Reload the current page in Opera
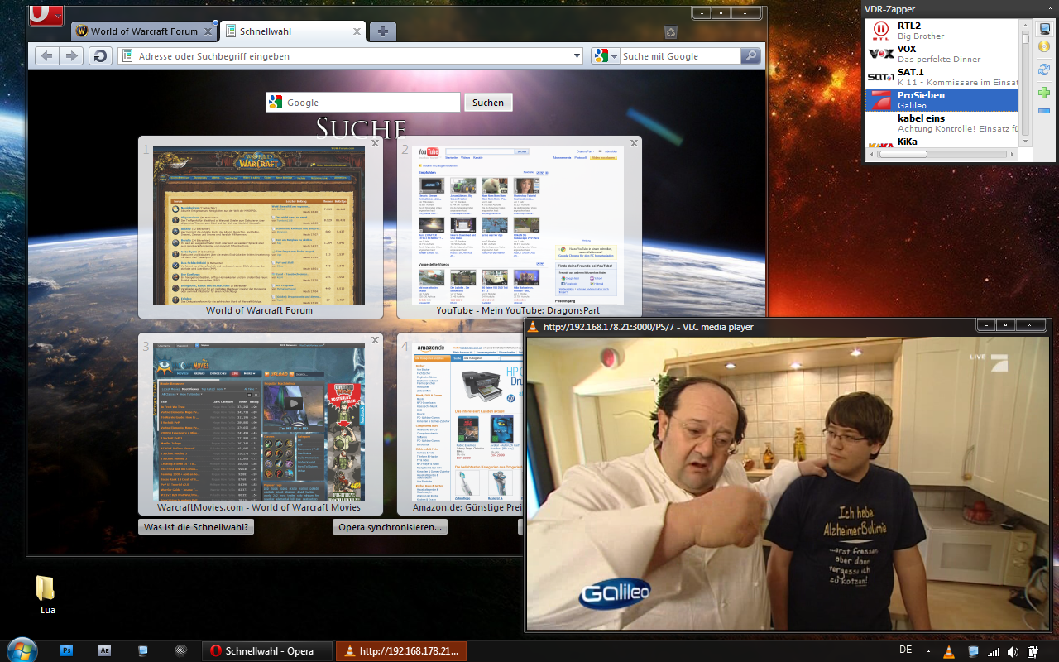Image resolution: width=1059 pixels, height=662 pixels. click(100, 55)
